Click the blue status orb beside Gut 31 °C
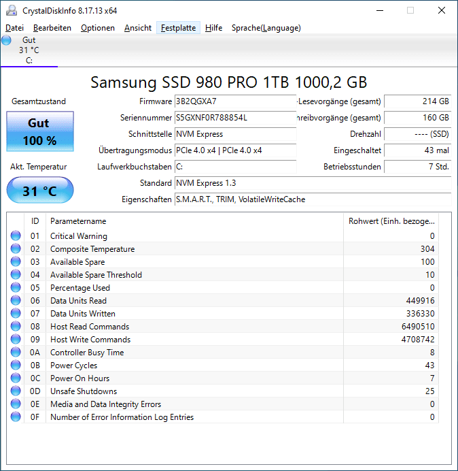458x471 pixels. [6, 40]
